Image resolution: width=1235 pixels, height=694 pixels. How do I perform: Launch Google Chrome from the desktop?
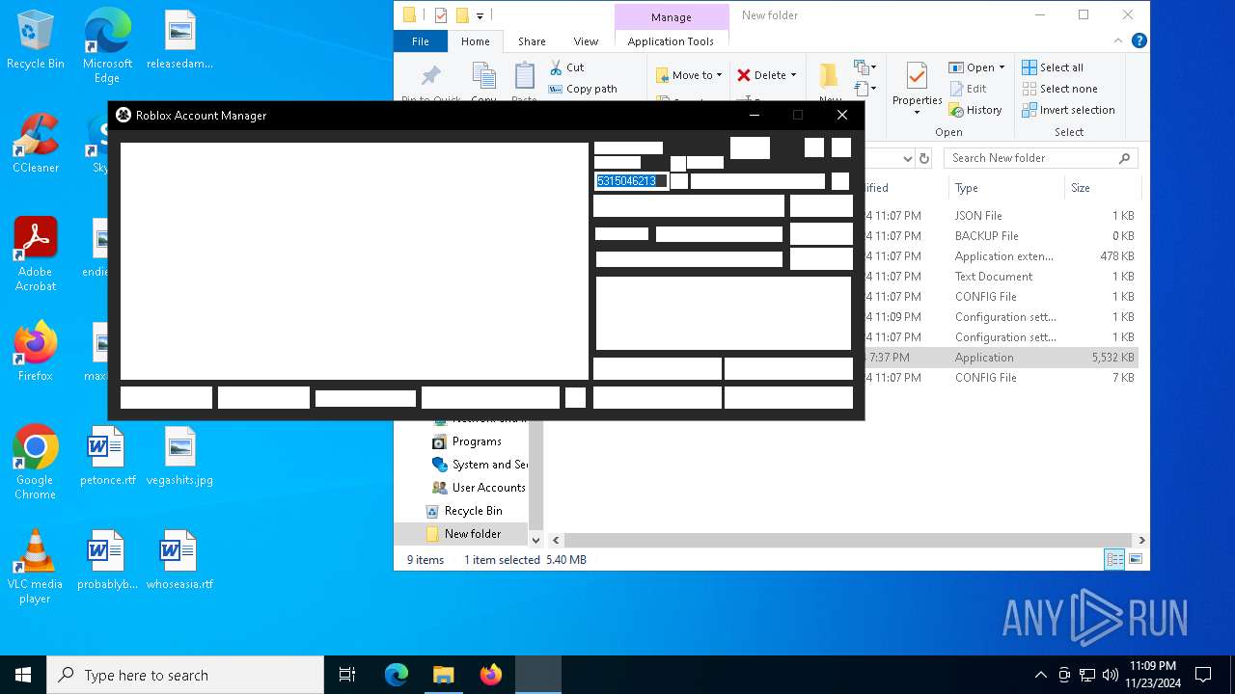(x=36, y=463)
